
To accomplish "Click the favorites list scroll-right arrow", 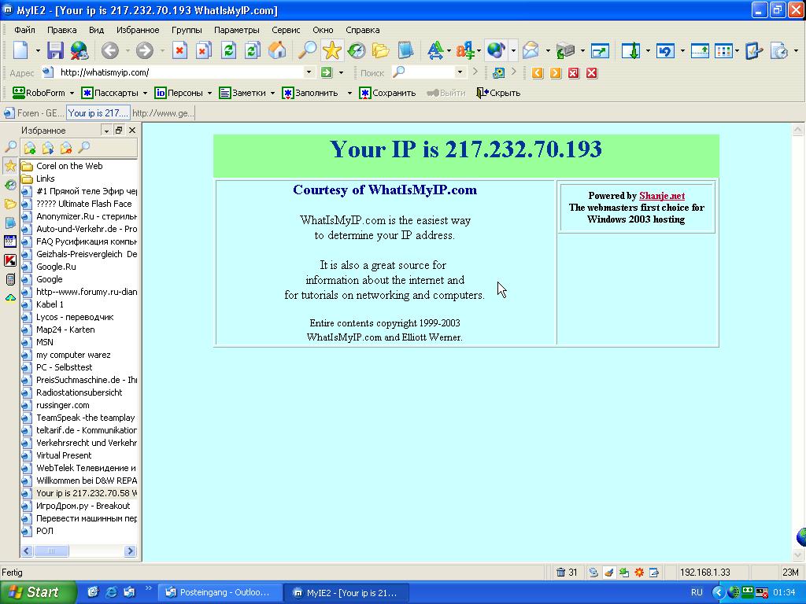I will [x=130, y=551].
